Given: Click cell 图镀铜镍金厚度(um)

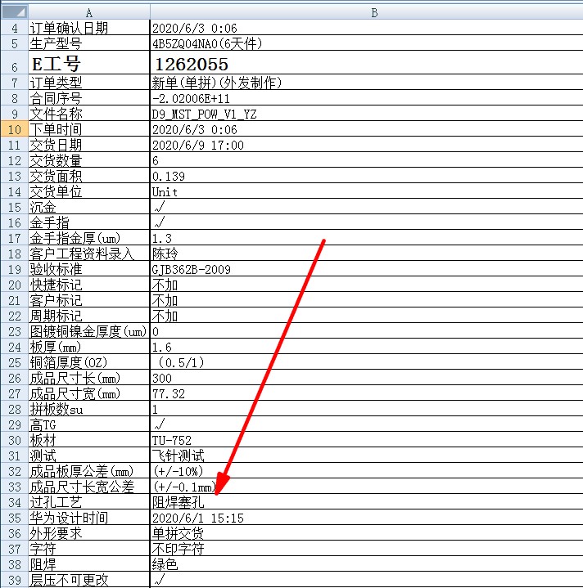Looking at the screenshot, I should [x=89, y=331].
